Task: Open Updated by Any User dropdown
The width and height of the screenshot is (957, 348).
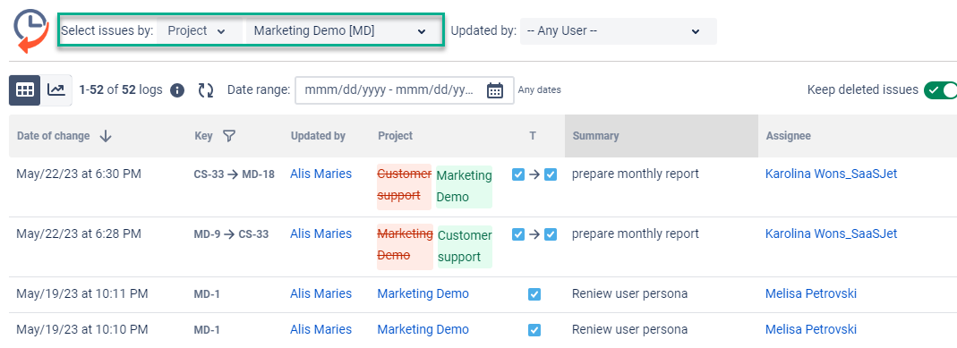Action: (619, 31)
